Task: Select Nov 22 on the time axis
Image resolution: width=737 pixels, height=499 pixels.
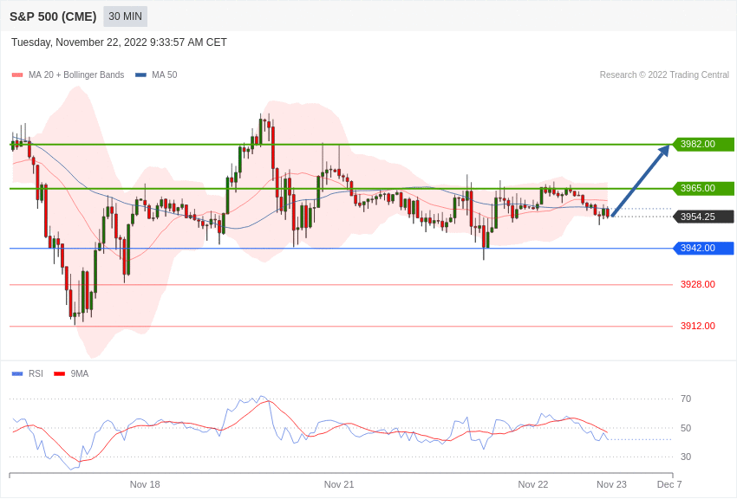Action: (533, 484)
